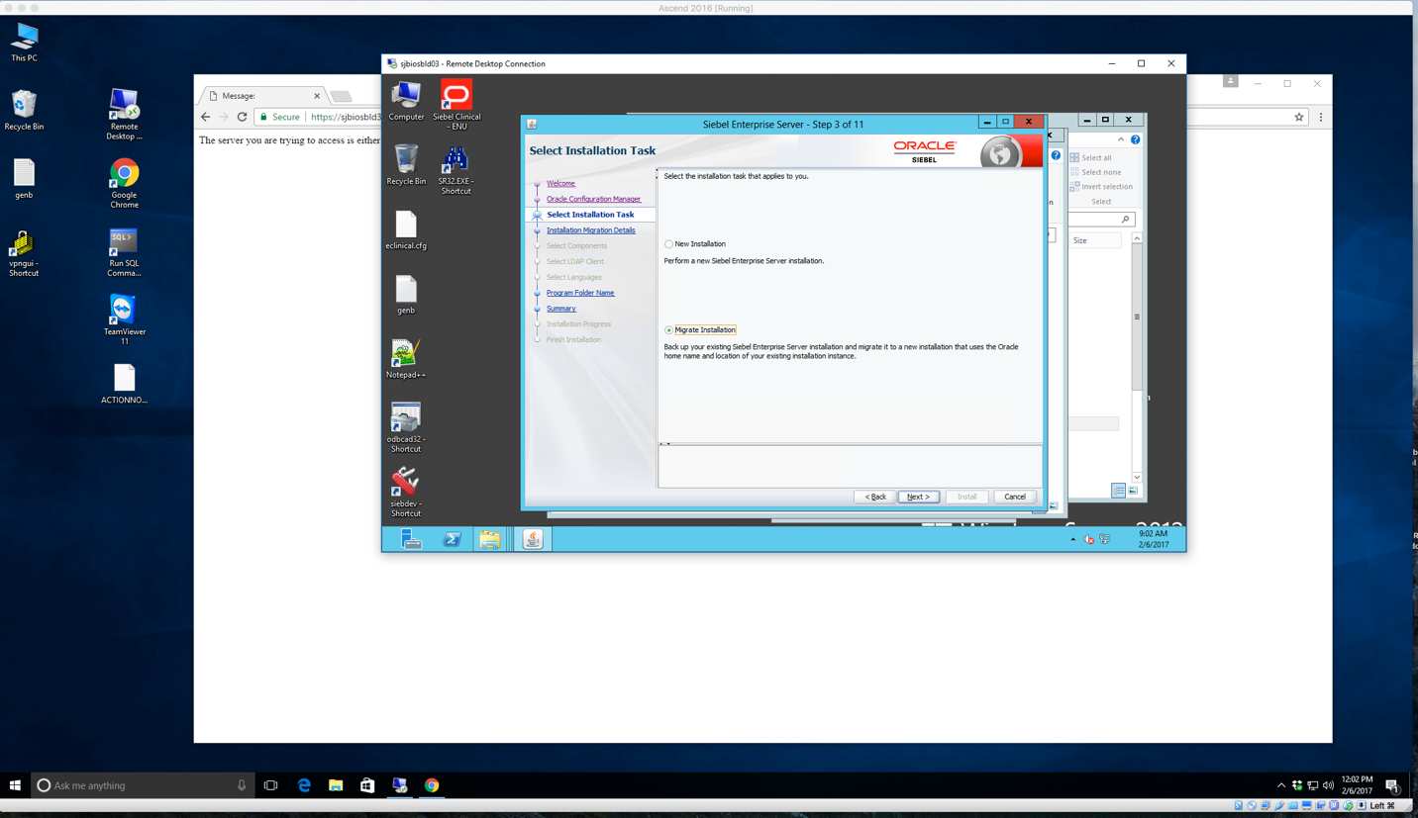Click Select all in Explorer window
Viewport: 1418px width, 818px height.
(x=1090, y=158)
